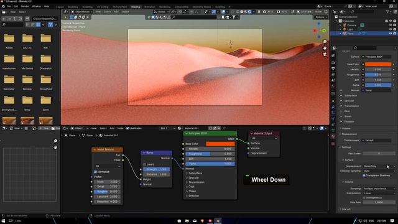Click the Light object icon in outliner
The image size is (398, 224).
[345, 29]
